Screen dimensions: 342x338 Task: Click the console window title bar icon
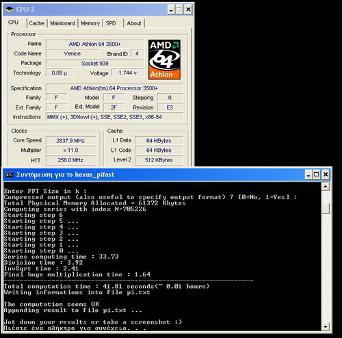(10, 174)
